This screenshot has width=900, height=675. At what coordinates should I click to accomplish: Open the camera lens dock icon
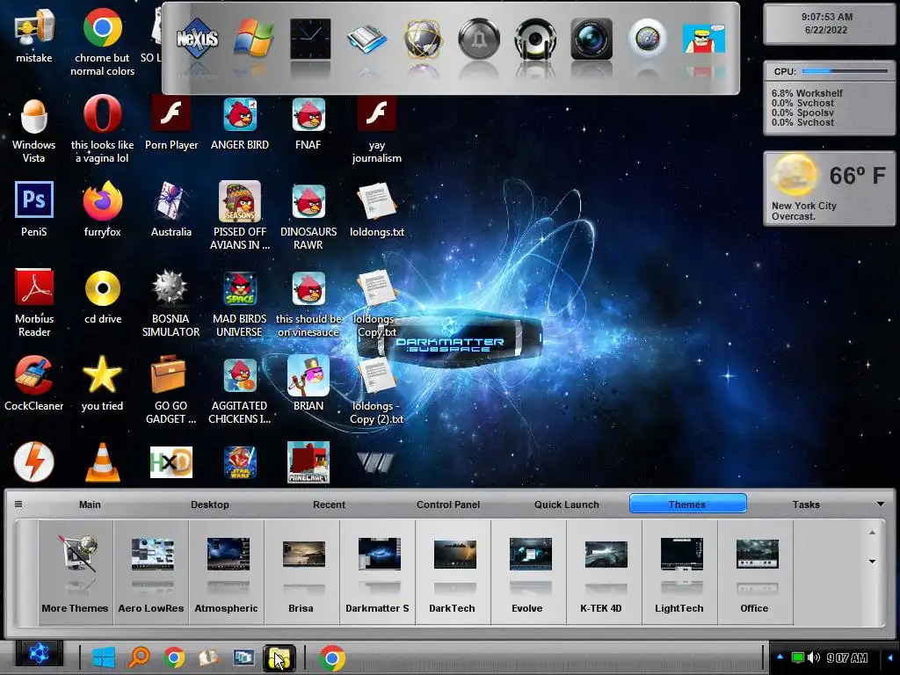coord(592,39)
